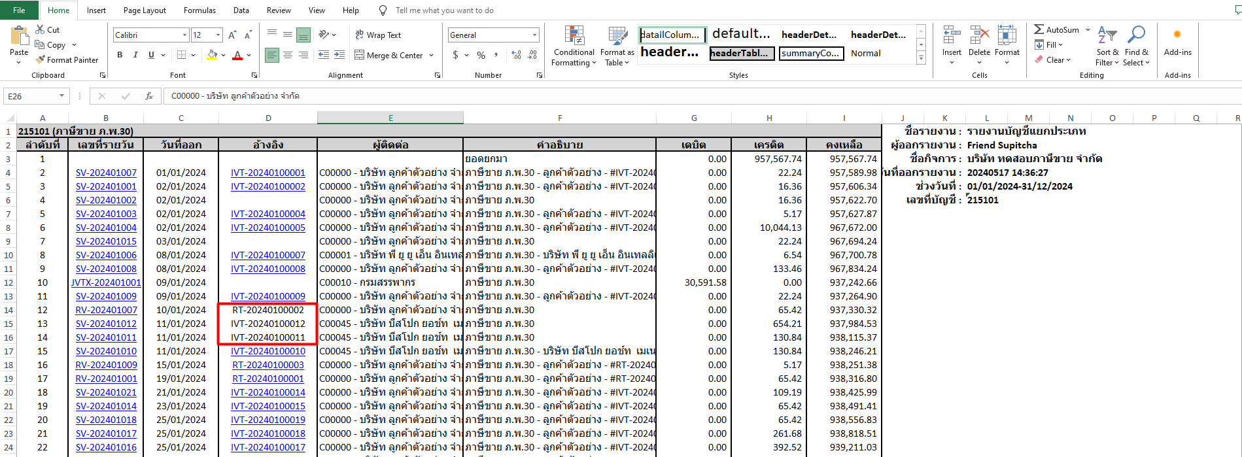Open Sort & Filter menu
The image size is (1242, 457).
click(x=1107, y=46)
